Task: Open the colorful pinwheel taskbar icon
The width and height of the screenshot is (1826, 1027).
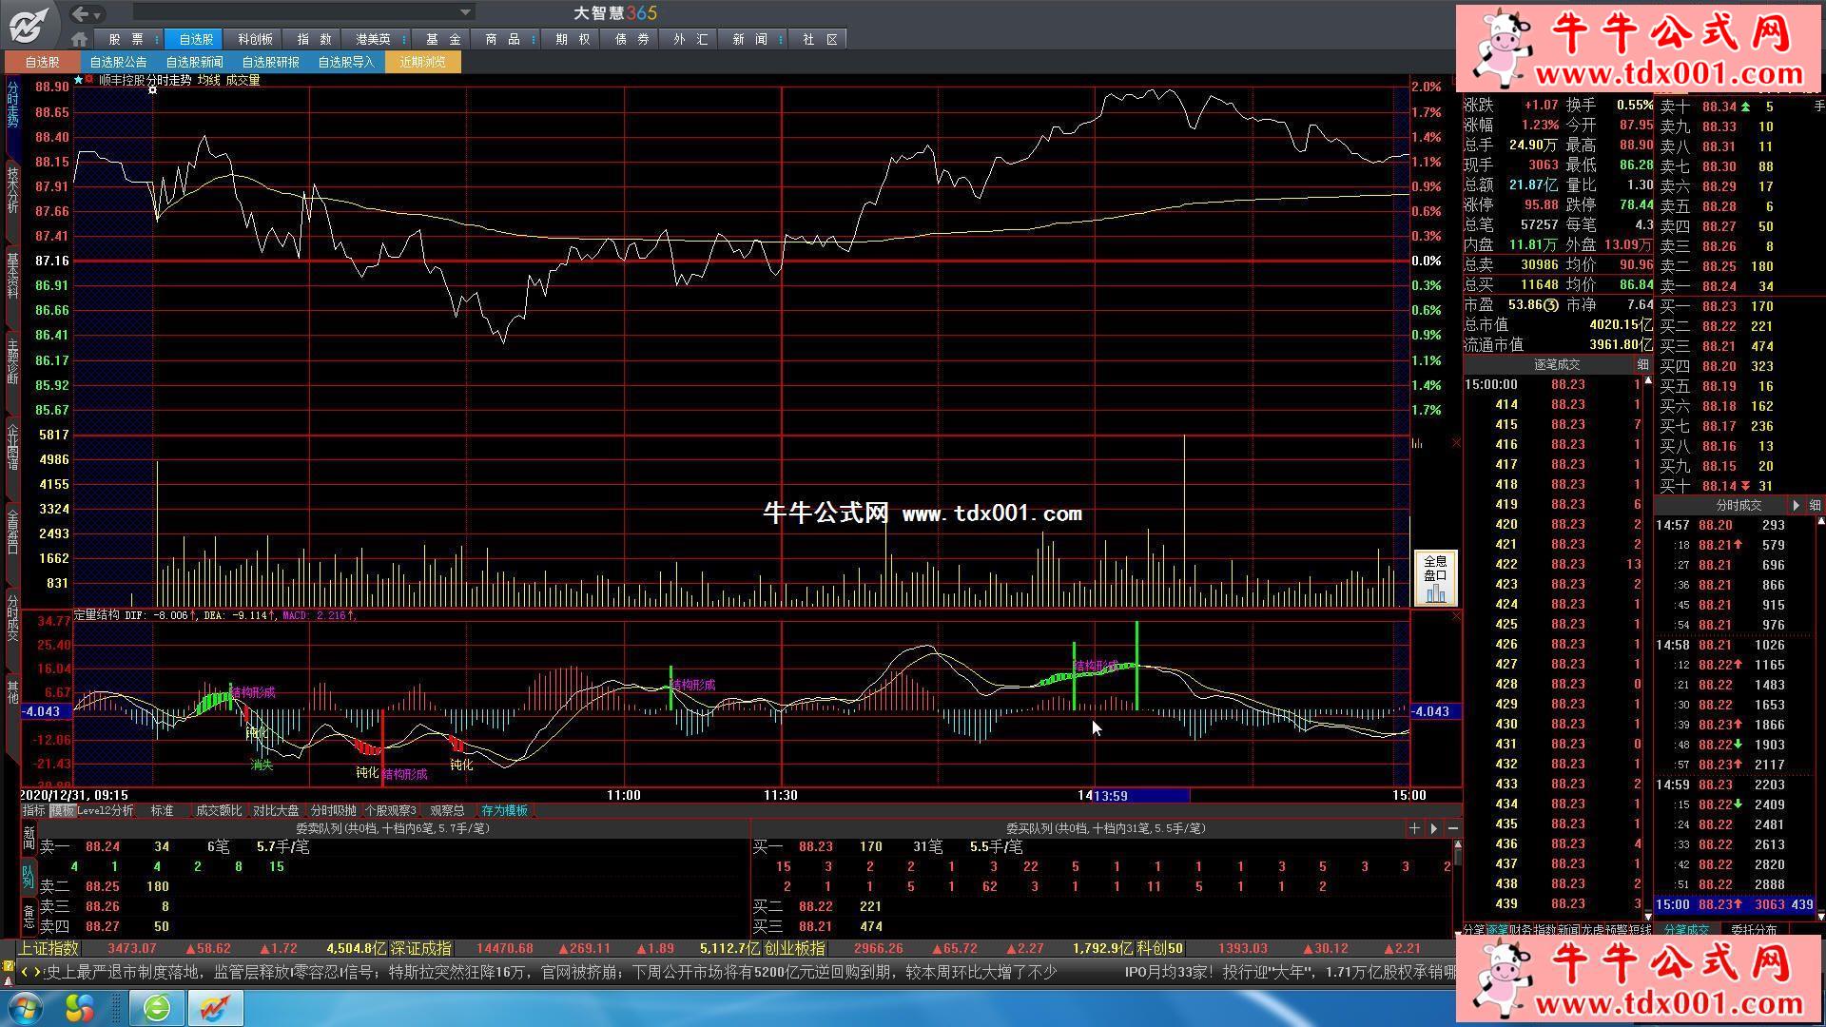Action: (x=80, y=1007)
